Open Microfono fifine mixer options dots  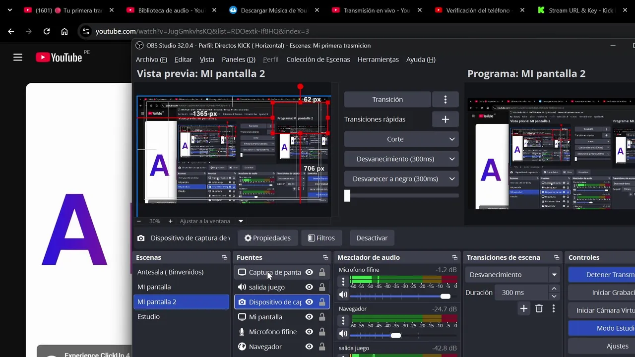(343, 282)
